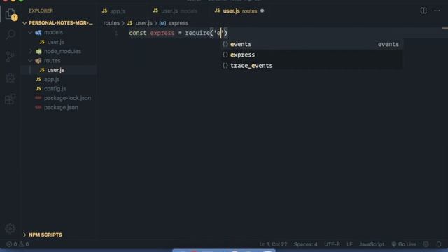Image resolution: width=448 pixels, height=252 pixels.
Task: Open the Search view in activity bar
Action: (x=10, y=35)
